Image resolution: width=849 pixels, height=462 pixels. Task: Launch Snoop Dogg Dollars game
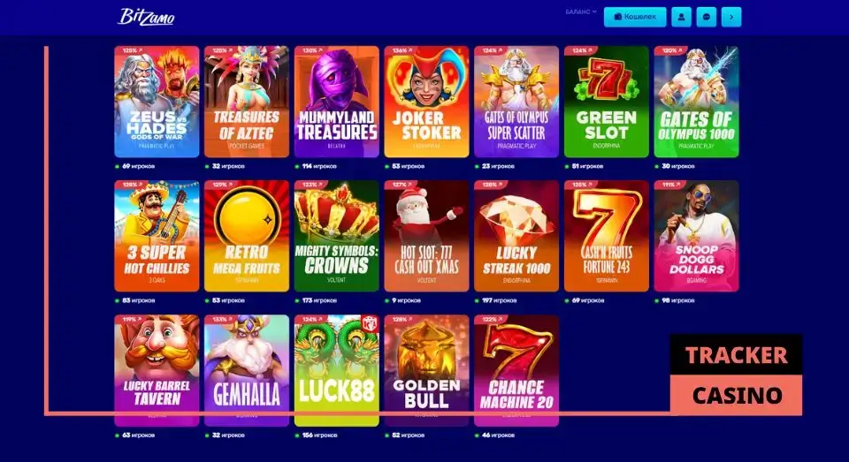pos(696,236)
